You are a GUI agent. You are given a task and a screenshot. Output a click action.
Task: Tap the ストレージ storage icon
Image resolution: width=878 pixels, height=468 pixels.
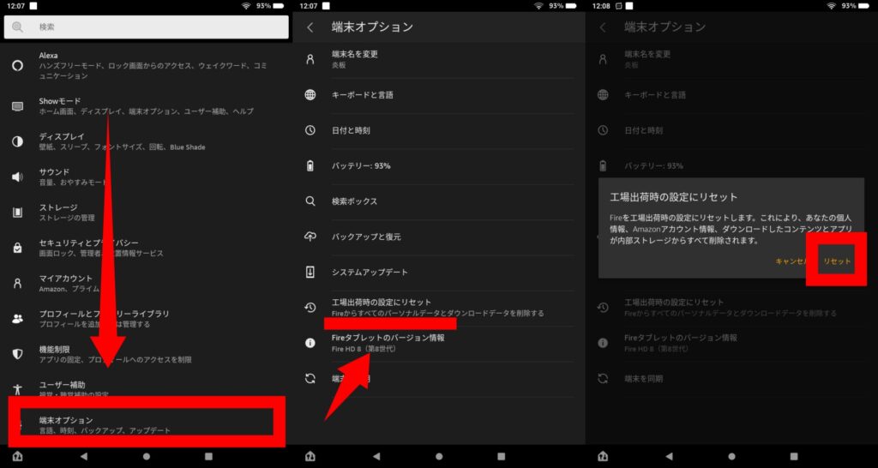pyautogui.click(x=17, y=212)
